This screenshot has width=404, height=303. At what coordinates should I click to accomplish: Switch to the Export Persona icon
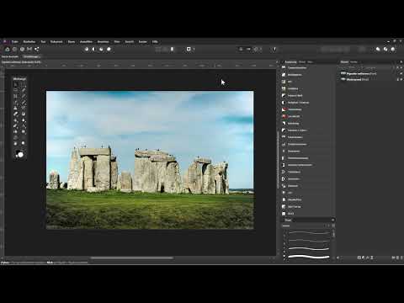pyautogui.click(x=37, y=49)
